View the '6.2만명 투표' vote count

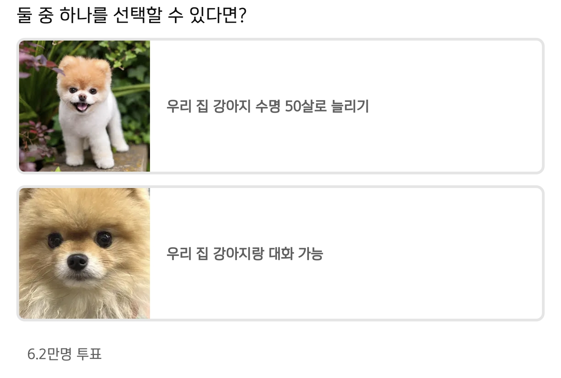(64, 354)
